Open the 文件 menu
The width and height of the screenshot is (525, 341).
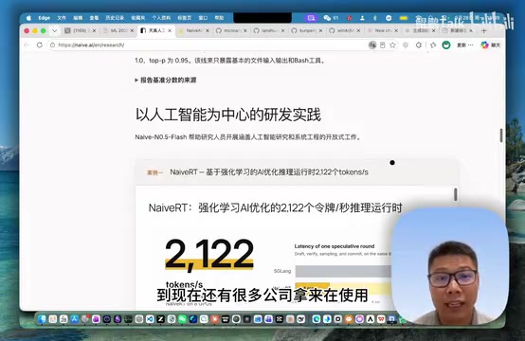62,18
